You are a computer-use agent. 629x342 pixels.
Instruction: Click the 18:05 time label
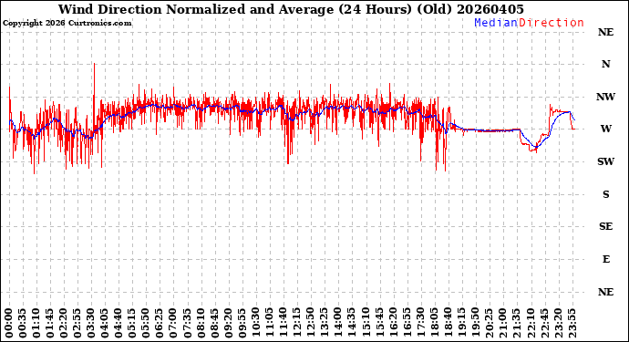click(x=434, y=323)
